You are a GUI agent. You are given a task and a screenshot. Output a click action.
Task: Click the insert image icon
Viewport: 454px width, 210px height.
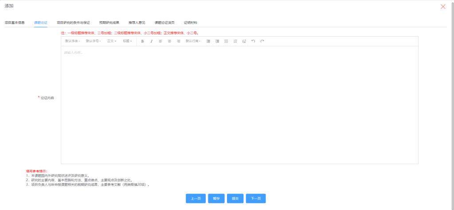click(244, 41)
